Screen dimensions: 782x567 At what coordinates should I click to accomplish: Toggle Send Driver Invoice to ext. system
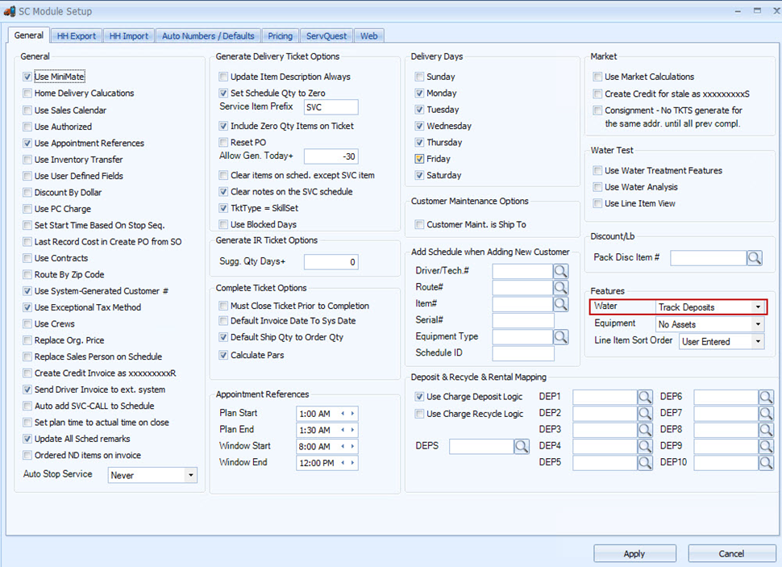27,390
